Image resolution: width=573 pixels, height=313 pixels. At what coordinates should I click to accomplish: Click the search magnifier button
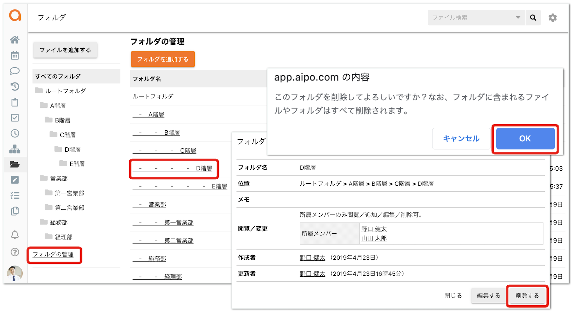(533, 18)
